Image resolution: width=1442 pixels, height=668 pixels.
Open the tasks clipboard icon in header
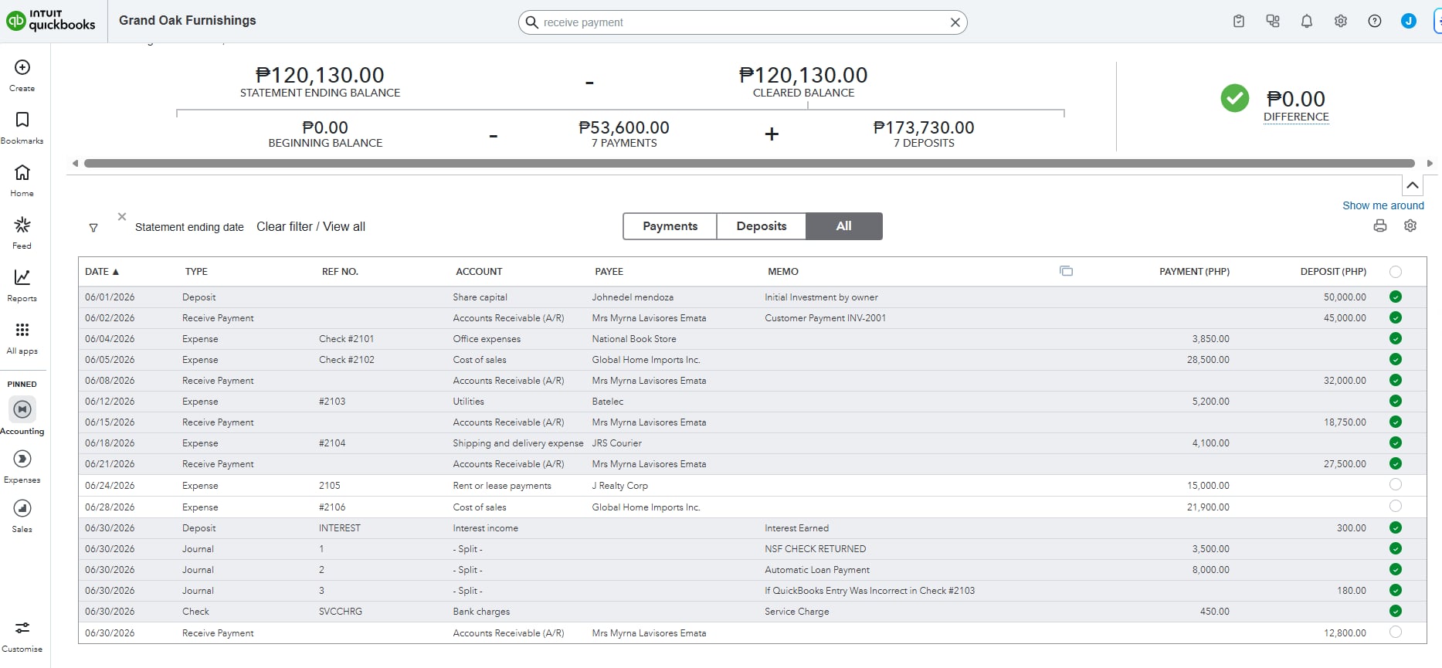(1239, 22)
